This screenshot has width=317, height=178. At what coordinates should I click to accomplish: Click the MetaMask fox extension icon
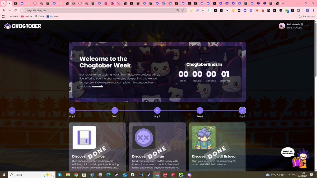[257, 10]
